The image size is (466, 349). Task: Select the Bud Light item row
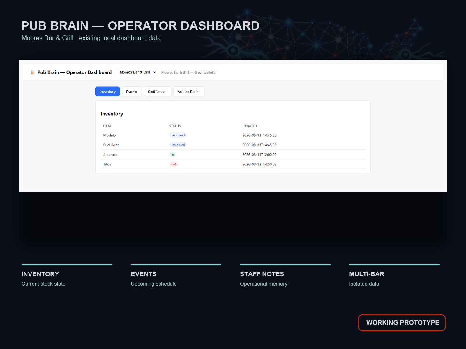(x=233, y=145)
